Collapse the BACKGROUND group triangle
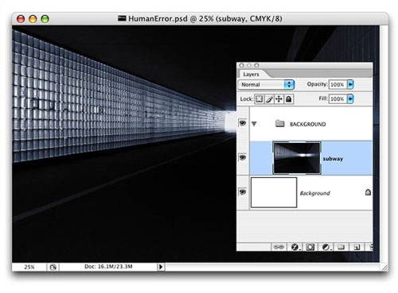Image resolution: width=398 pixels, height=293 pixels. [x=254, y=124]
